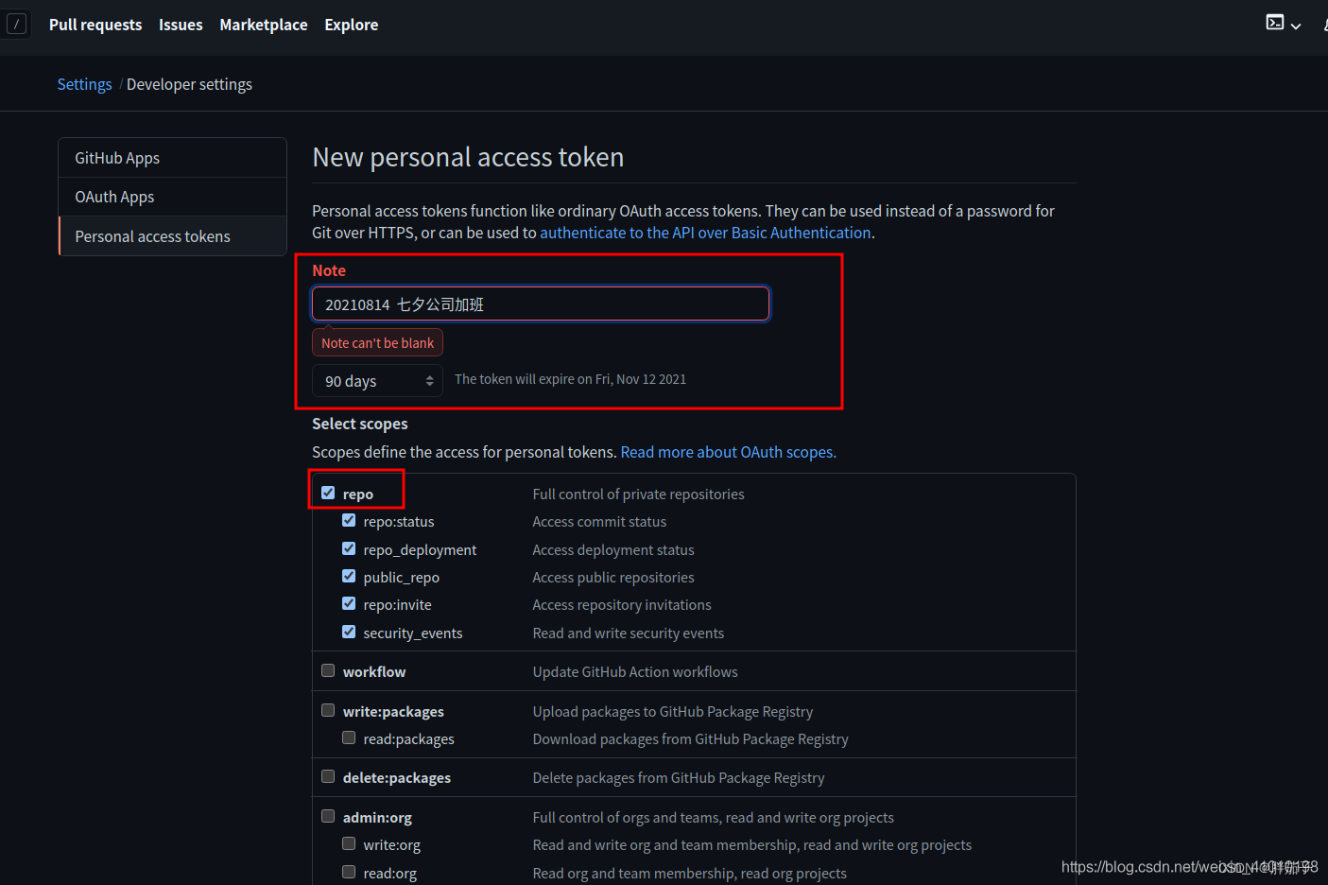1328x885 pixels.
Task: Open 'authenticate to the API over Basic Authentication' link
Action: (705, 233)
